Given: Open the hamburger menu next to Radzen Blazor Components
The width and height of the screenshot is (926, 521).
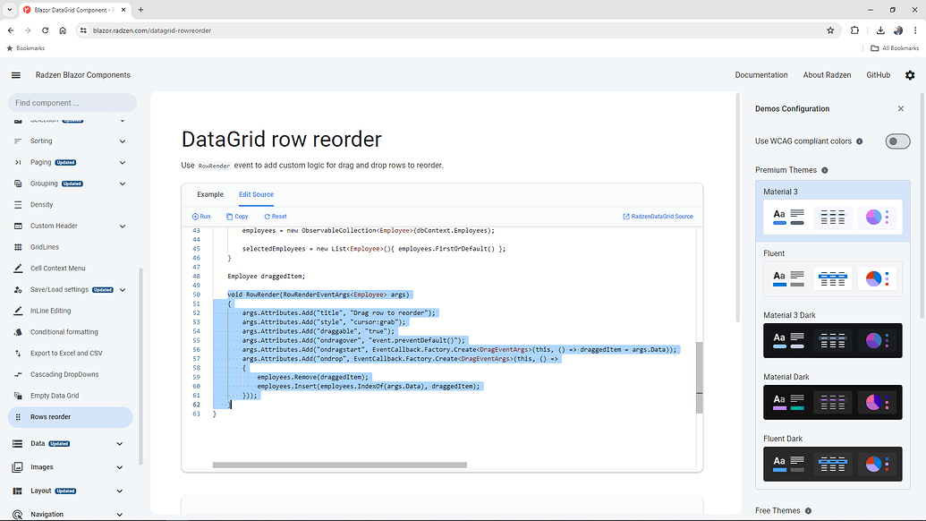Looking at the screenshot, I should pos(15,75).
